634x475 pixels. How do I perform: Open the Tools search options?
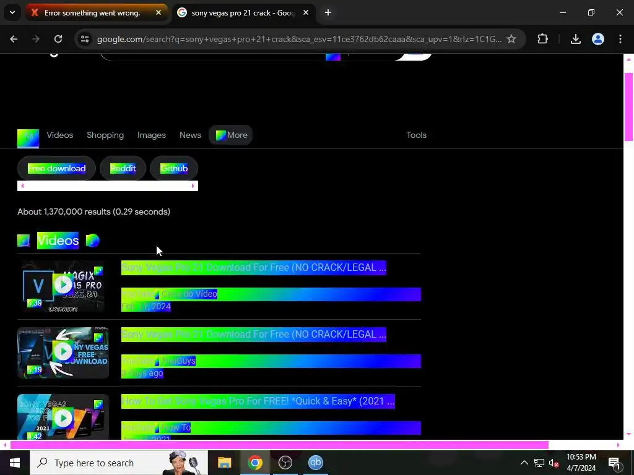(x=417, y=135)
